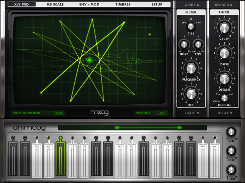Play the A#3 key

[144, 159]
